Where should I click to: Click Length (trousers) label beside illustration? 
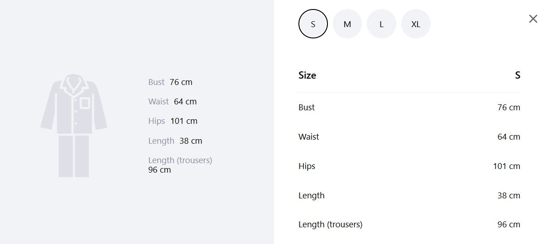pyautogui.click(x=180, y=160)
